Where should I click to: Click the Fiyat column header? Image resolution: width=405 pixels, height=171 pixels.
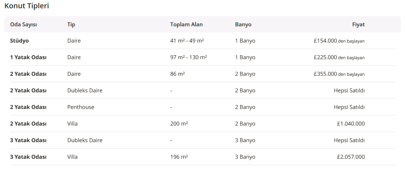pos(358,25)
